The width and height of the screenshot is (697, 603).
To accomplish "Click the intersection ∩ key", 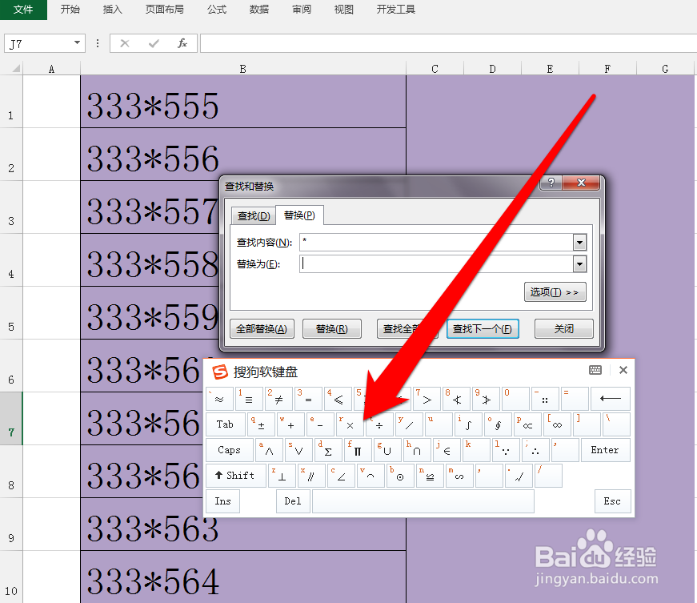I will 416,449.
